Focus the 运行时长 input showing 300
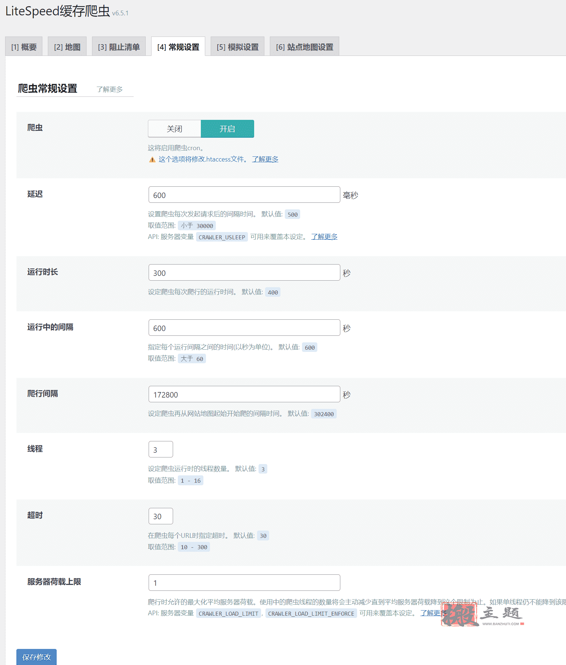Image resolution: width=566 pixels, height=665 pixels. coord(244,273)
